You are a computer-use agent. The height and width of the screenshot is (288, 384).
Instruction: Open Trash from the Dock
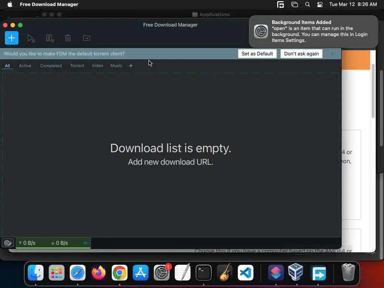(348, 272)
